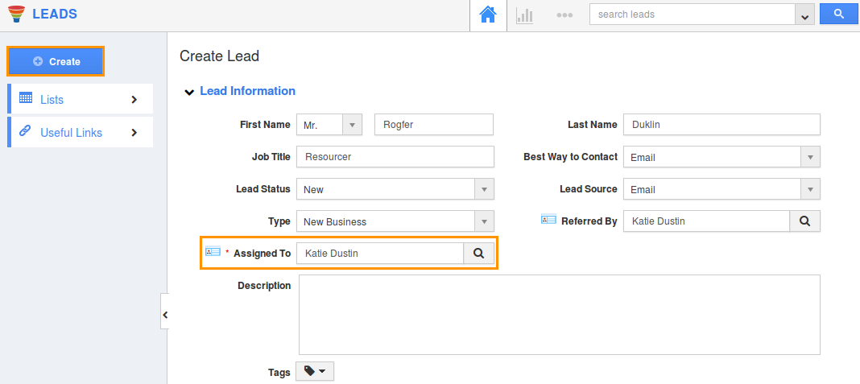Open the more options three-dots icon
Viewport: 860px width, 384px height.
564,15
